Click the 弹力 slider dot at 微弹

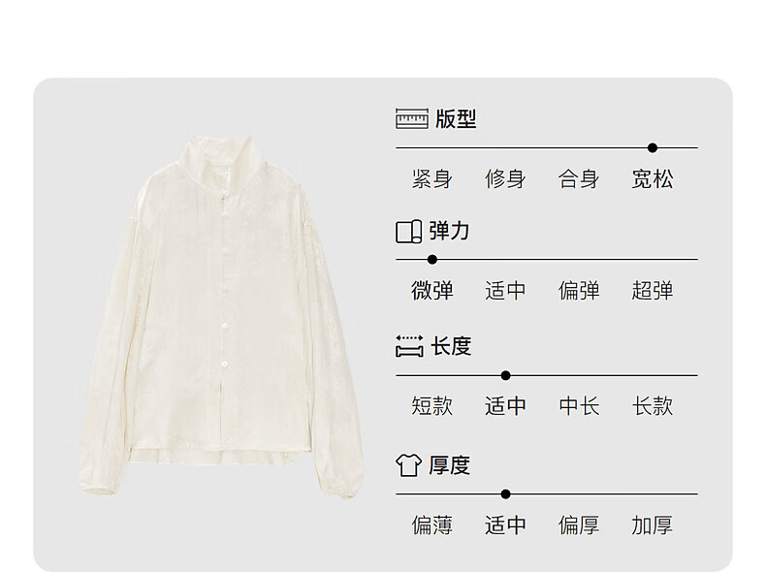point(432,260)
